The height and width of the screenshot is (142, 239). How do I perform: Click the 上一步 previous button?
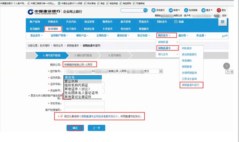pos(97,128)
